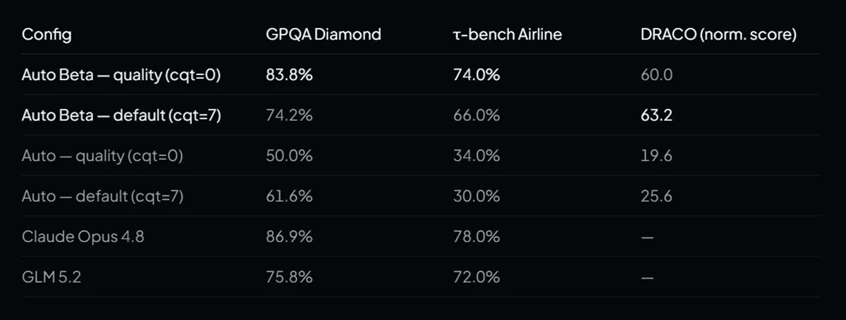Click the 83.8% GPQA Diamond value
The width and height of the screenshot is (846, 320).
pyautogui.click(x=288, y=75)
